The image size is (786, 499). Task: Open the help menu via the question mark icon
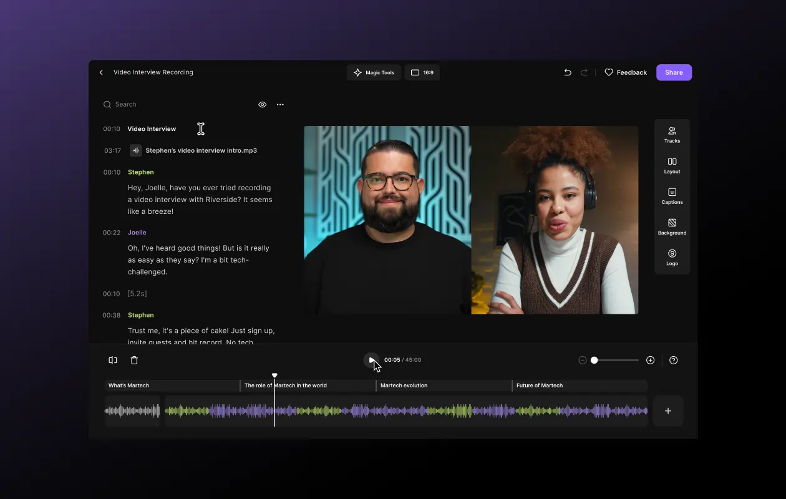pyautogui.click(x=674, y=360)
